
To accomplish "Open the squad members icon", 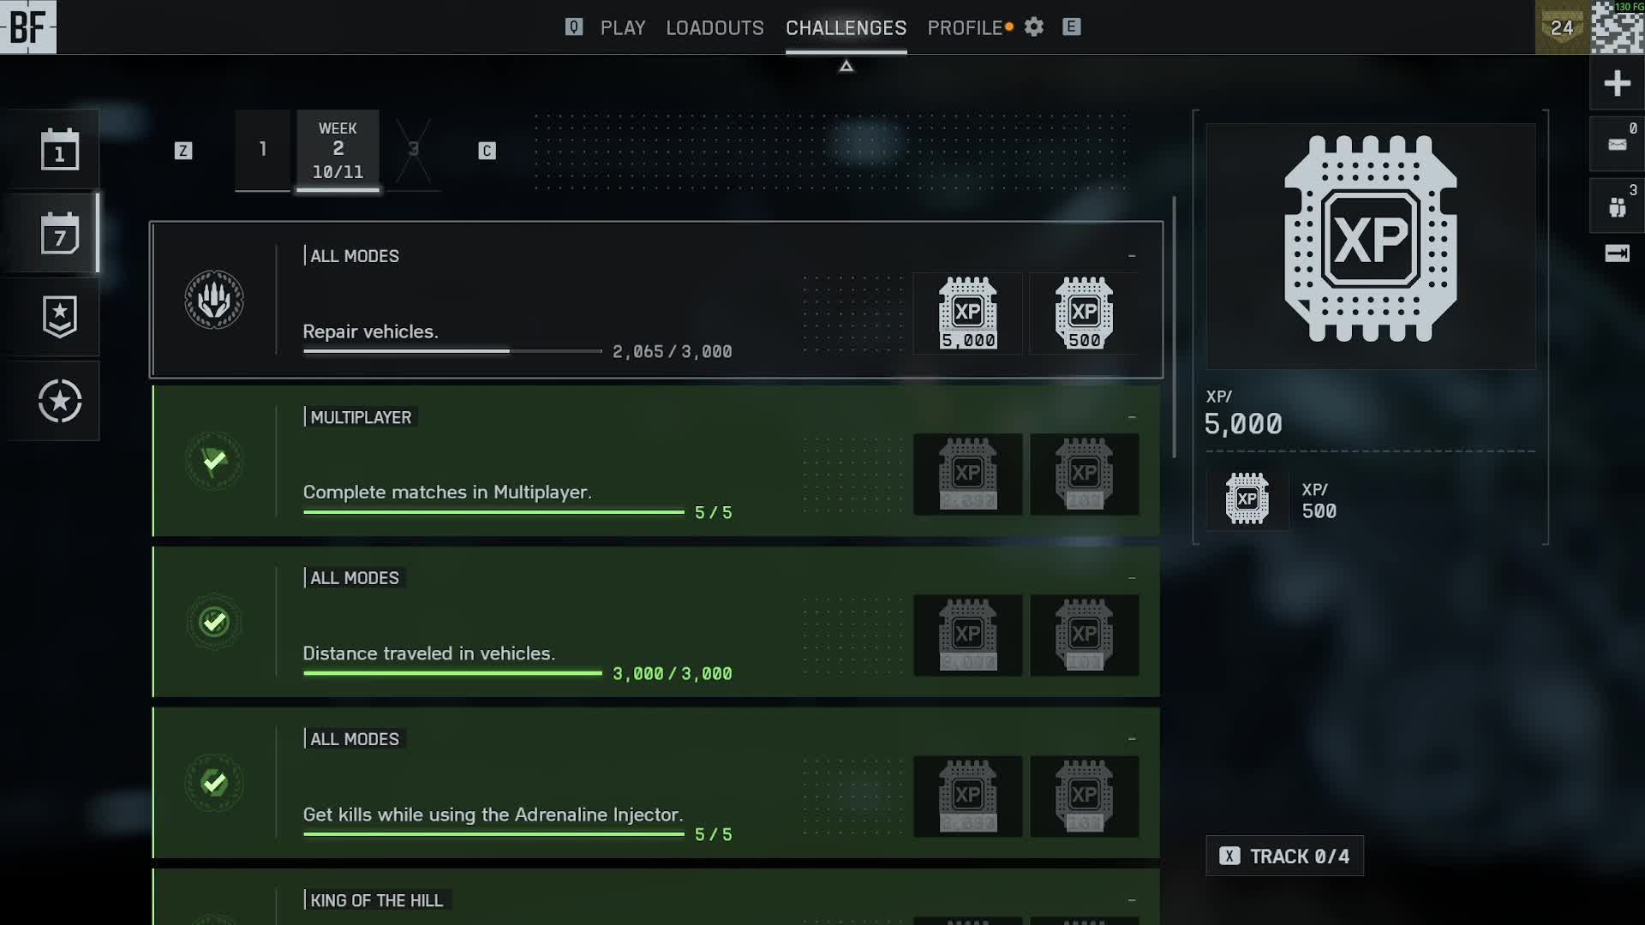I will pyautogui.click(x=1617, y=206).
